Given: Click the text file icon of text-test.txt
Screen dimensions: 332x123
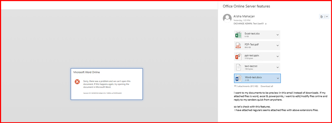Looking at the screenshot, I should (x=238, y=67).
